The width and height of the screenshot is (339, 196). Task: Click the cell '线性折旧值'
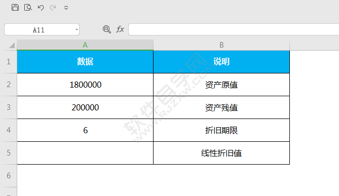221,153
